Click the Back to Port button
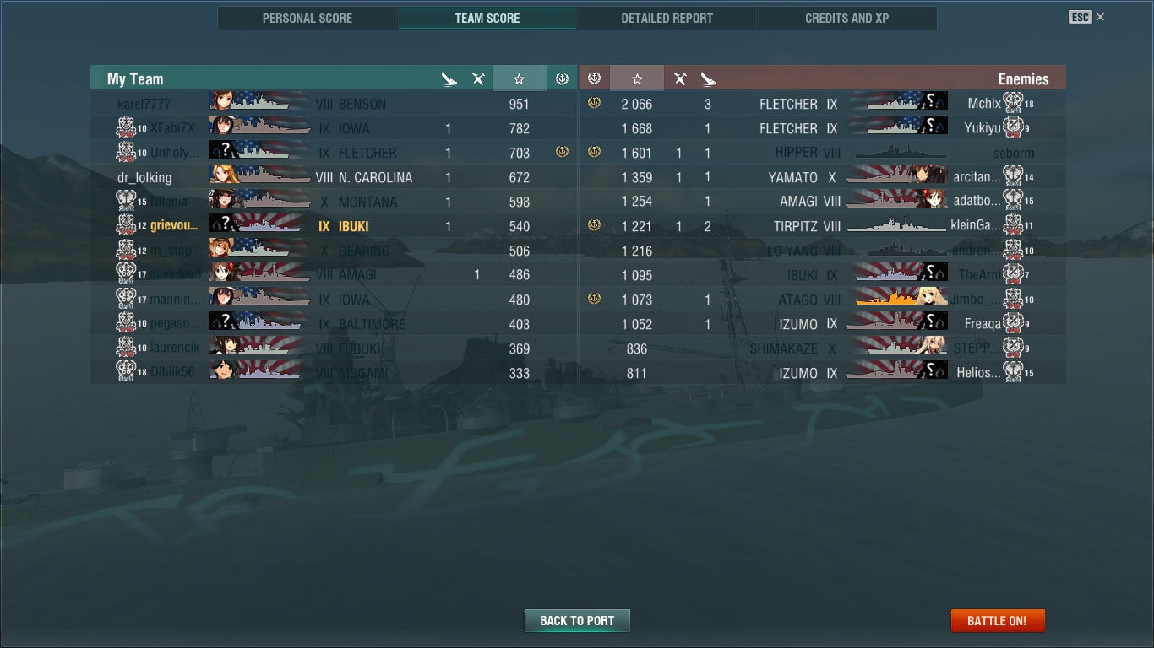 (x=577, y=620)
